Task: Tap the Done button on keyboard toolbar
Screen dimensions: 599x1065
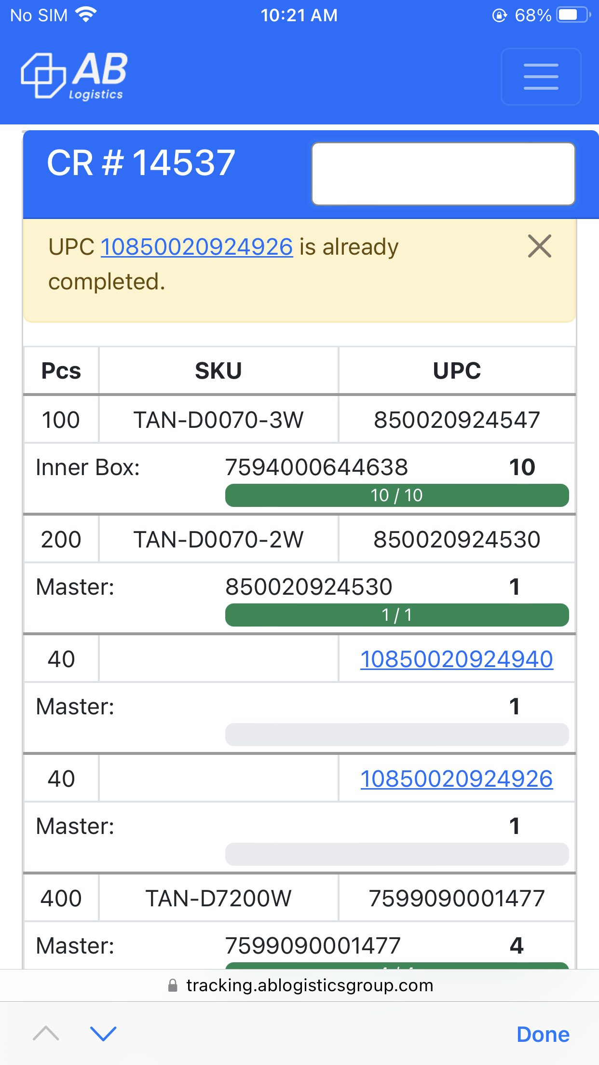Action: [x=543, y=1034]
